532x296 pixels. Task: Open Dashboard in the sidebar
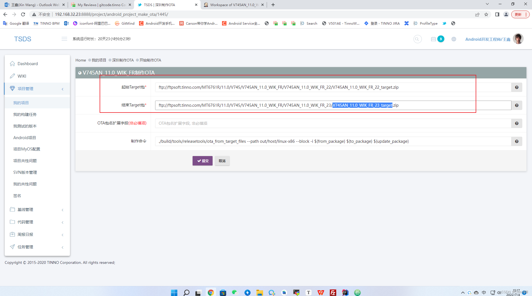[37, 64]
